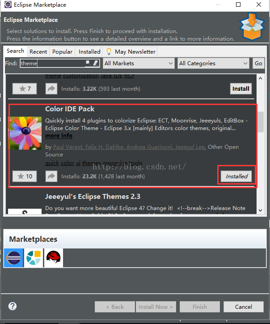270x324 pixels.
Task: Click the 'quick' tag link
Action: pos(52,163)
